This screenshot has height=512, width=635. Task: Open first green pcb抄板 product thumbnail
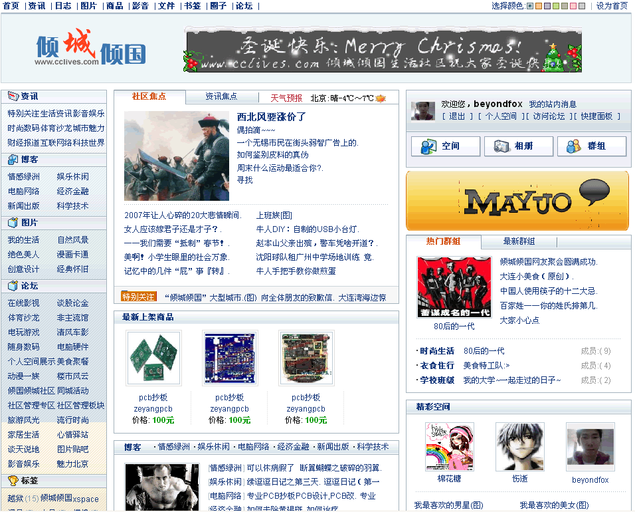pyautogui.click(x=153, y=358)
